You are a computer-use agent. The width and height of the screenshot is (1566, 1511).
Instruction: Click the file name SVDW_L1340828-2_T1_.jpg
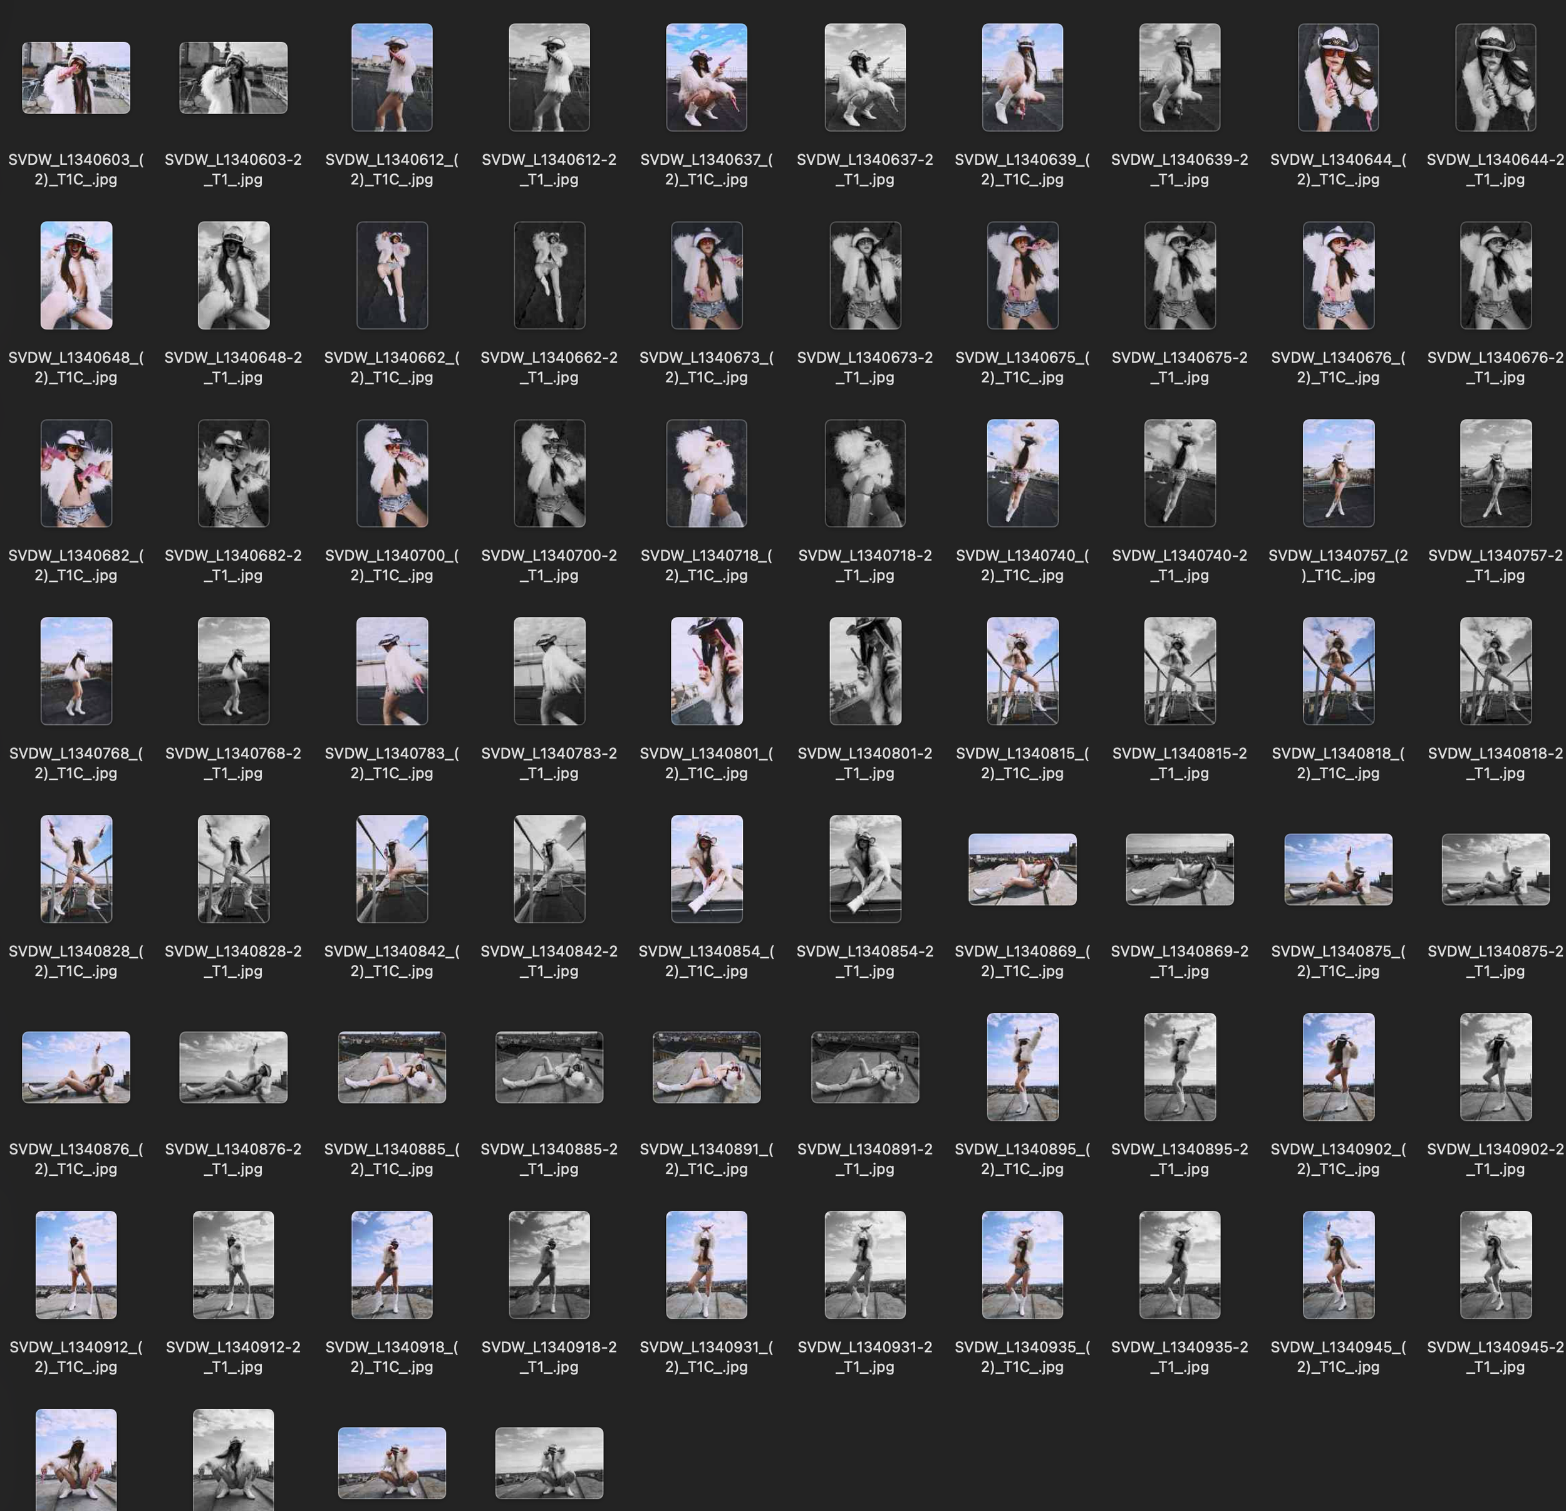(233, 960)
